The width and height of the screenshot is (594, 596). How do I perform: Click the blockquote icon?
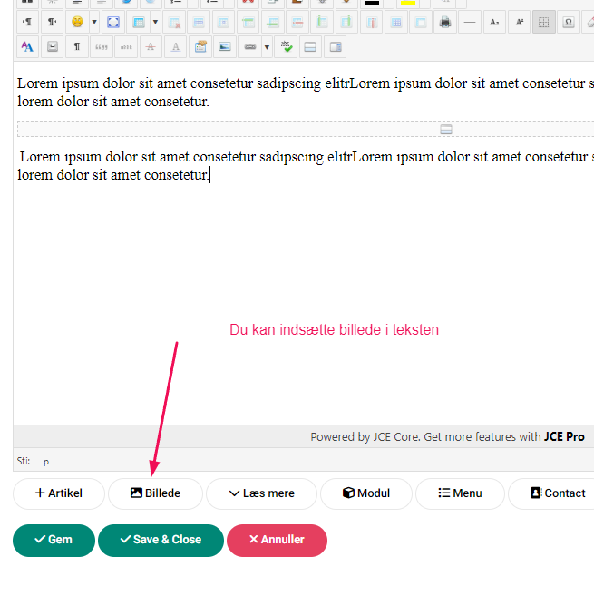point(102,46)
